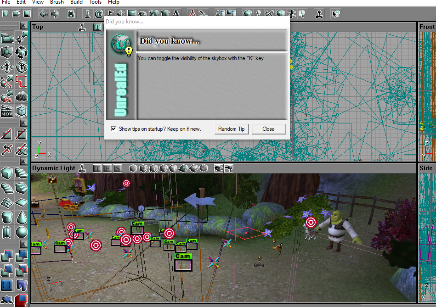Switch viewport to Wireframe render mode
The width and height of the screenshot is (436, 307).
(x=134, y=168)
